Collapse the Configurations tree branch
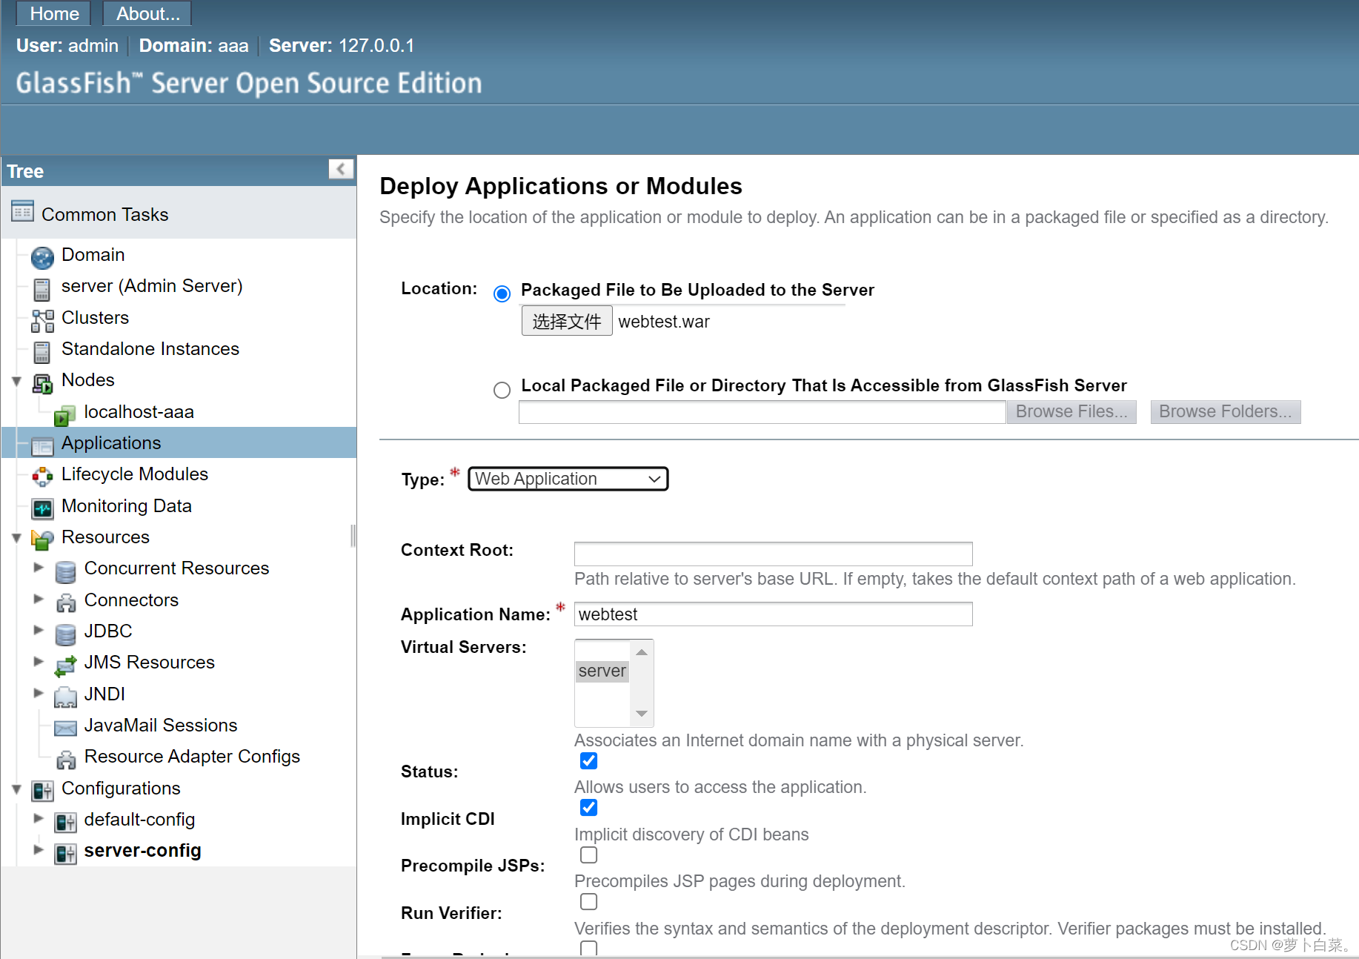Viewport: 1359px width, 959px height. pyautogui.click(x=16, y=789)
